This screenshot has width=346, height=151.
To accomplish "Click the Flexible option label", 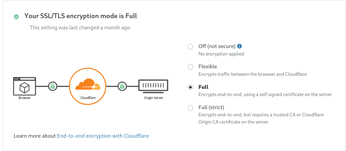I will [x=208, y=66].
